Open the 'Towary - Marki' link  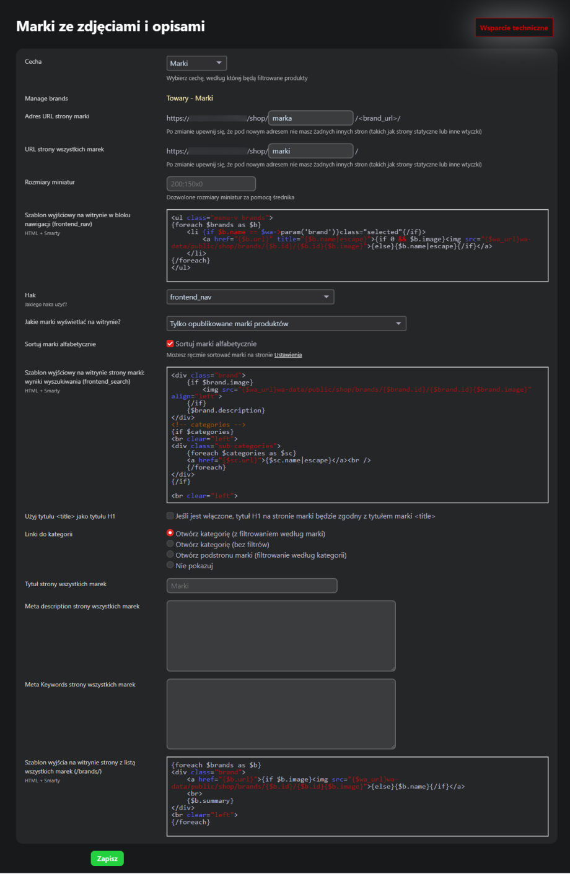190,98
